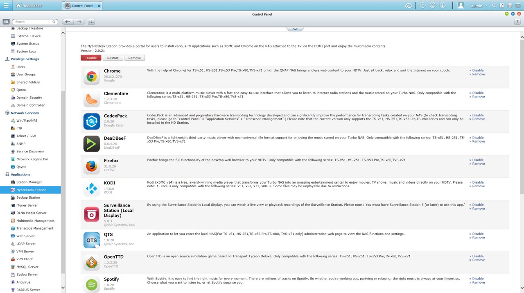Click the Restart button

click(113, 58)
